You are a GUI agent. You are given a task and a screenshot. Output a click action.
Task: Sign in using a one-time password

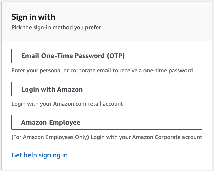[107, 56]
